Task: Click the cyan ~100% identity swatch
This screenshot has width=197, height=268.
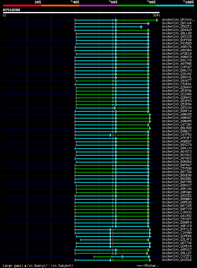Action: pos(175,6)
